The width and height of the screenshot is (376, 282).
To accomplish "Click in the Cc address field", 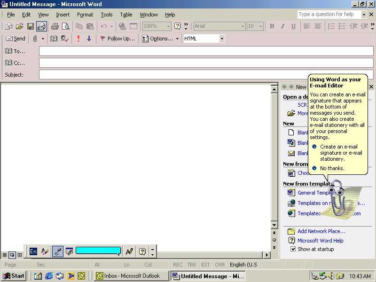I will 206,63.
